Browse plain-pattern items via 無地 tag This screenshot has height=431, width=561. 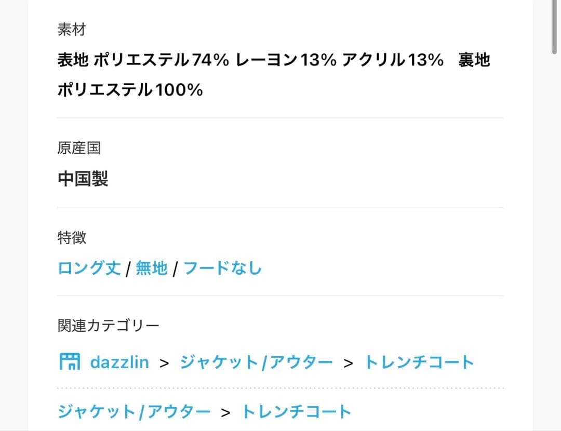[x=151, y=267]
